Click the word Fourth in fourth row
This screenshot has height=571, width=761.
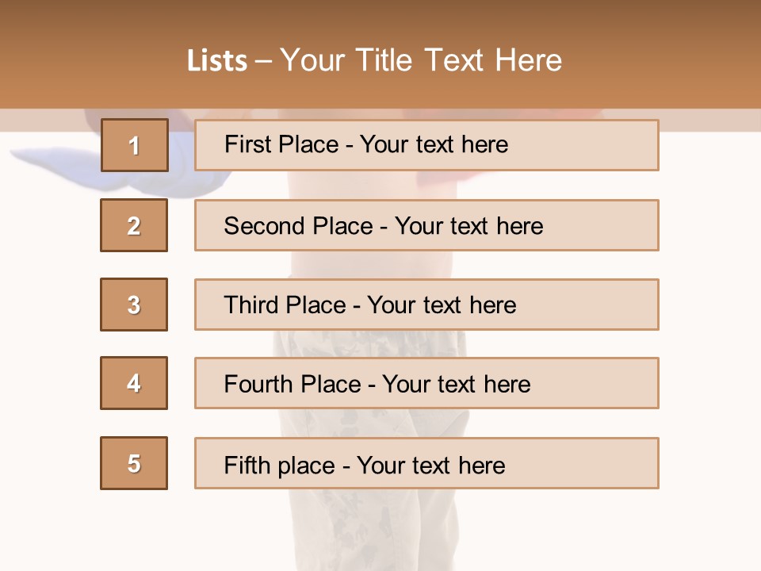point(257,384)
